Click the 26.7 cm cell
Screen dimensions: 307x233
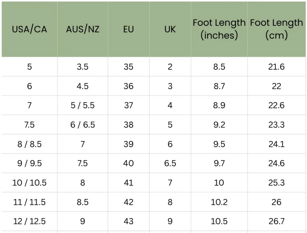pos(276,221)
